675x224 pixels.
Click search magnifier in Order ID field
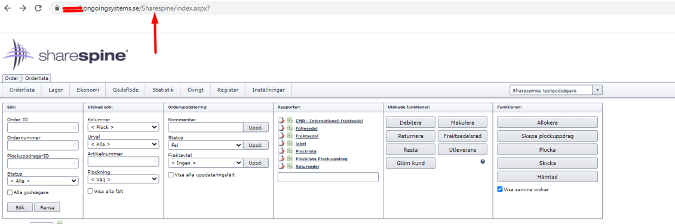point(75,128)
